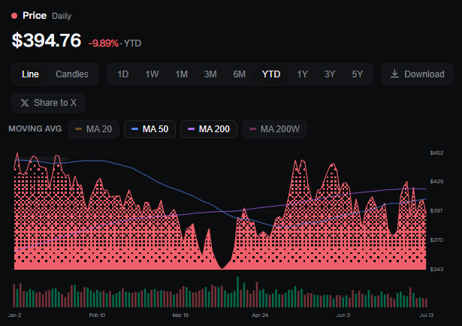Click the tallest green volume bar
This screenshot has width=462, height=326.
pyautogui.click(x=238, y=292)
